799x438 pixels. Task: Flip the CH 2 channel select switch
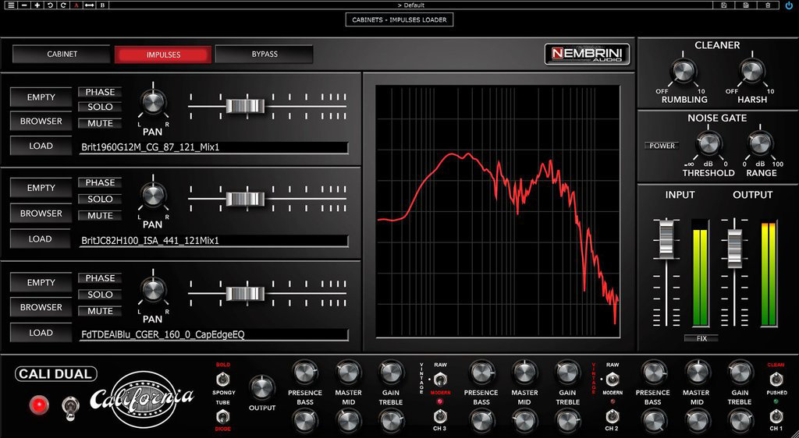click(612, 416)
